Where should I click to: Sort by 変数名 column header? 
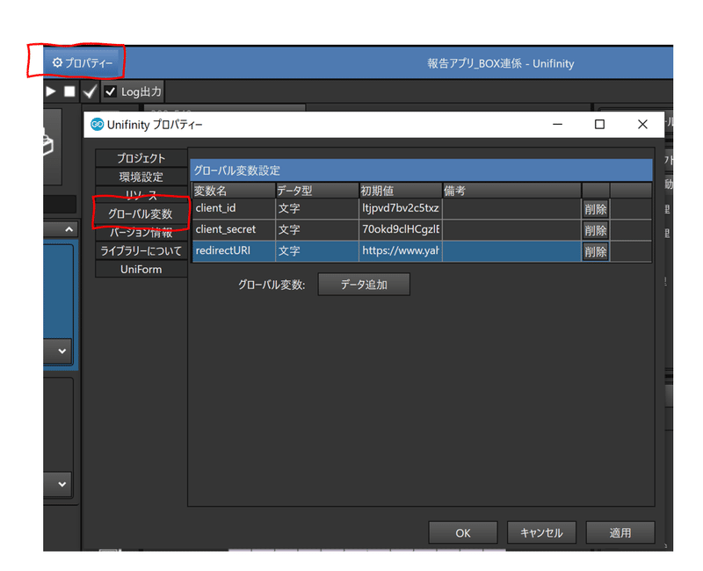coord(233,191)
